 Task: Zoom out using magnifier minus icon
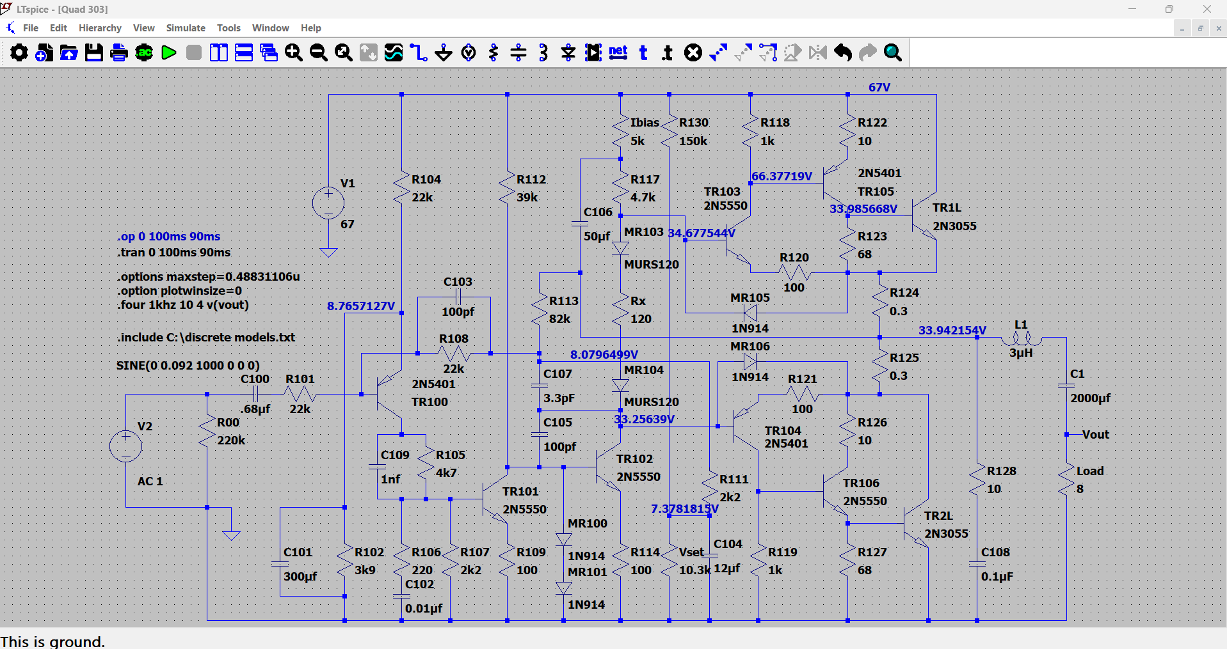pos(319,52)
